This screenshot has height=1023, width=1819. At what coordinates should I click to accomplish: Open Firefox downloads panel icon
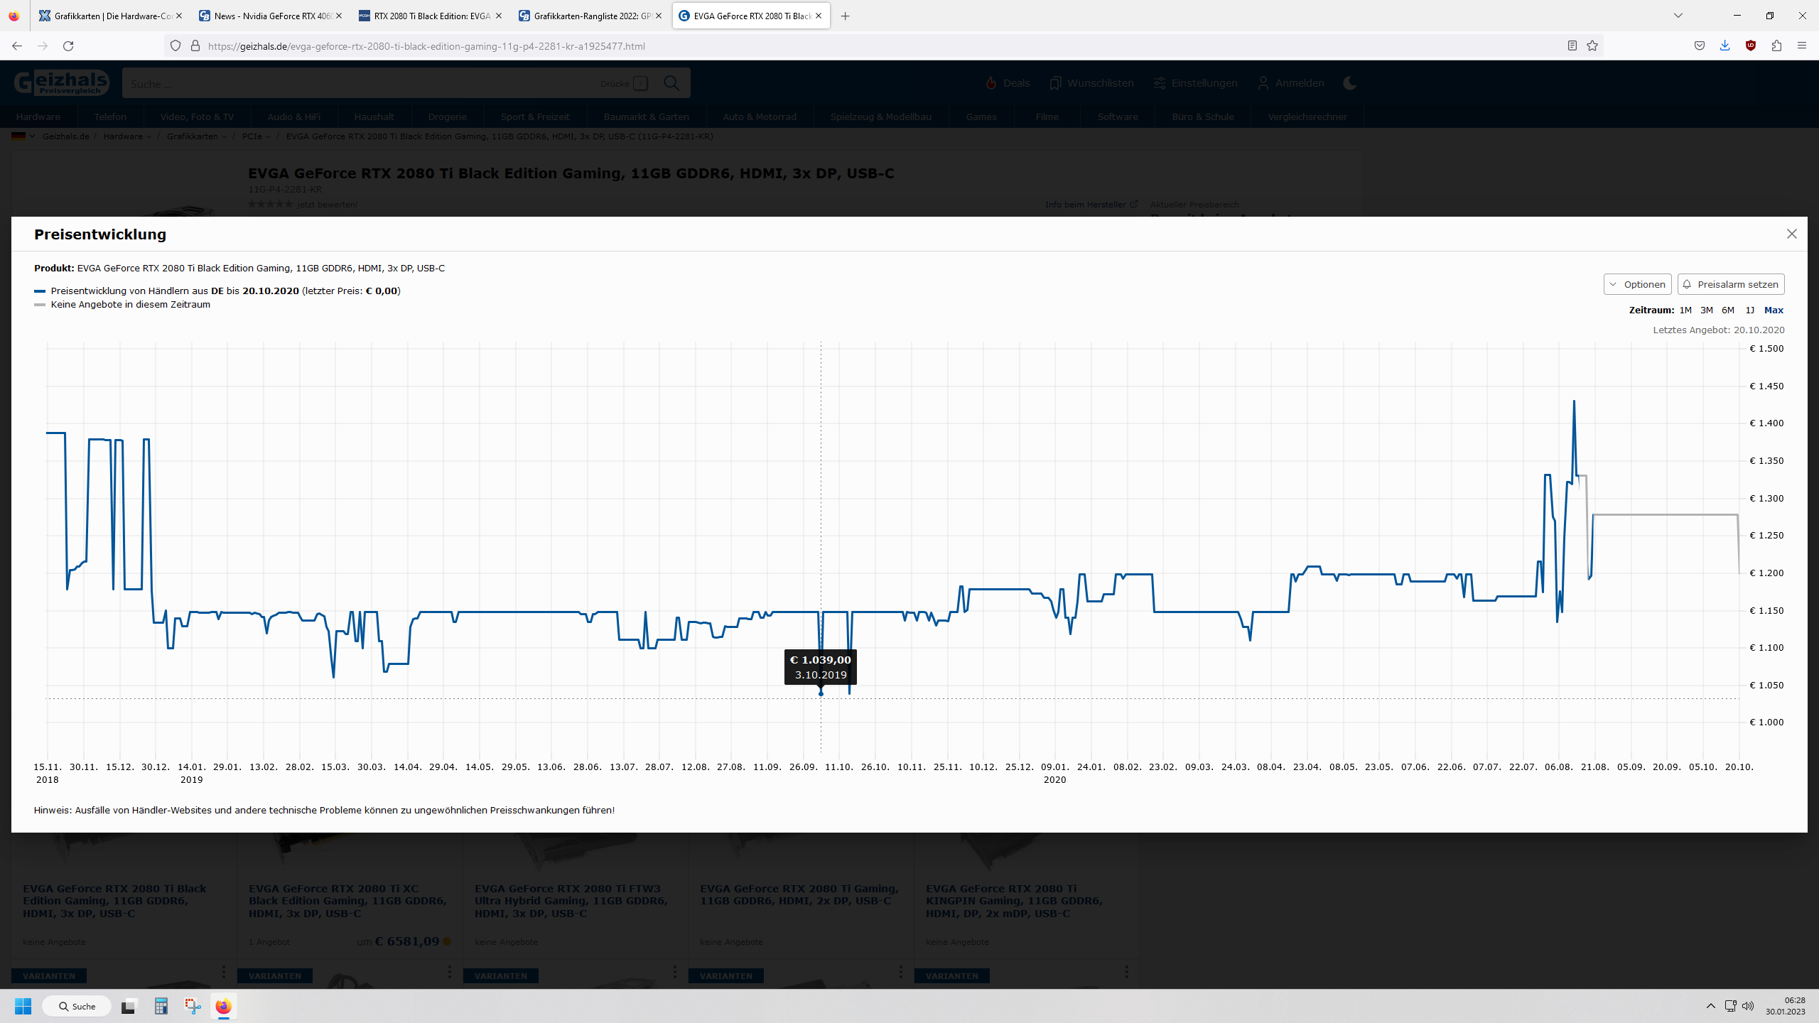coord(1724,45)
